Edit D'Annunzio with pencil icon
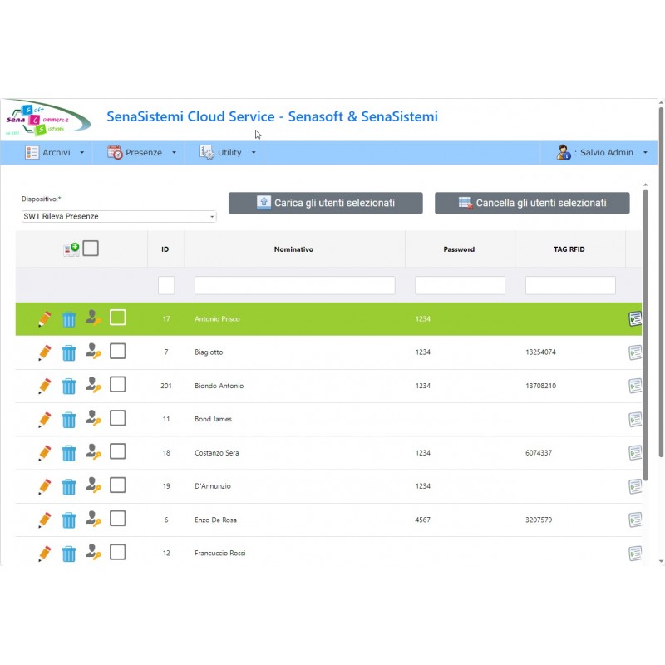665x665 pixels. [45, 486]
